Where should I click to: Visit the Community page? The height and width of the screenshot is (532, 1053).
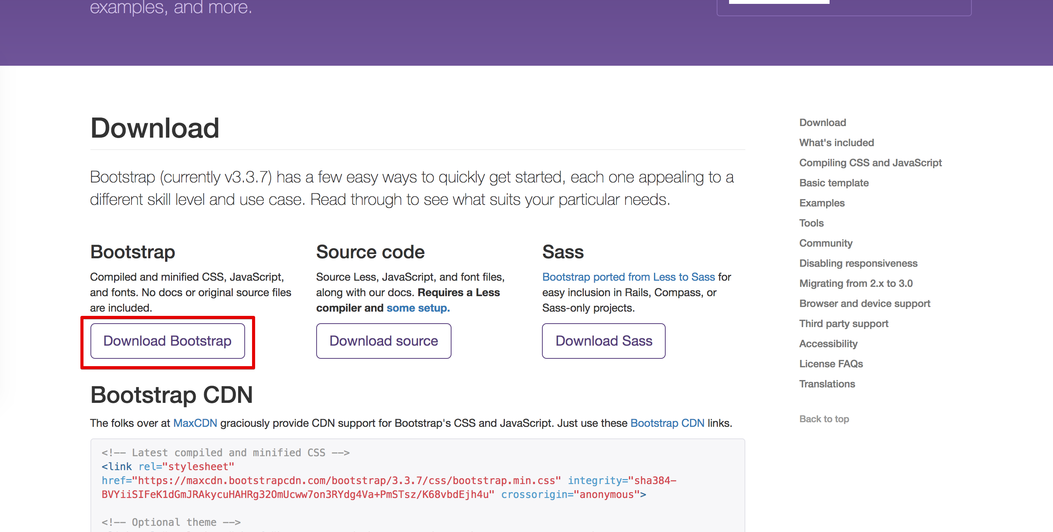pyautogui.click(x=826, y=243)
